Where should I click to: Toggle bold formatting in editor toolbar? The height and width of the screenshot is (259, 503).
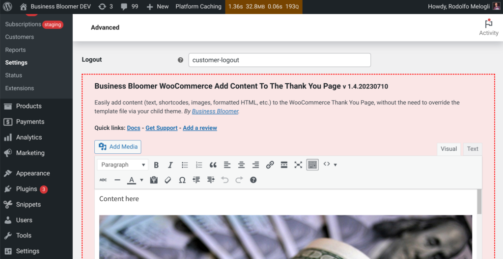point(156,165)
